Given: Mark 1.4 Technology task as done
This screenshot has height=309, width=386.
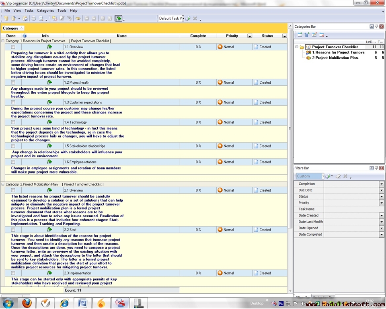Looking at the screenshot, I should [13, 122].
